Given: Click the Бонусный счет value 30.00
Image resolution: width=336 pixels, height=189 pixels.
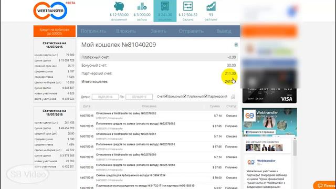Looking at the screenshot, I should click(231, 65).
